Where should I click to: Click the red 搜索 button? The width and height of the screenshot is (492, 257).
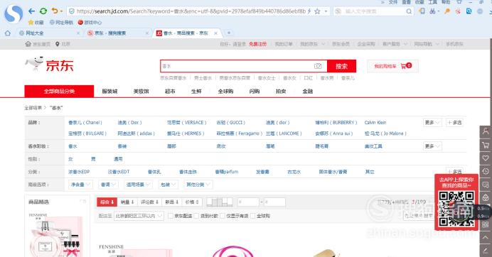pyautogui.click(x=341, y=66)
